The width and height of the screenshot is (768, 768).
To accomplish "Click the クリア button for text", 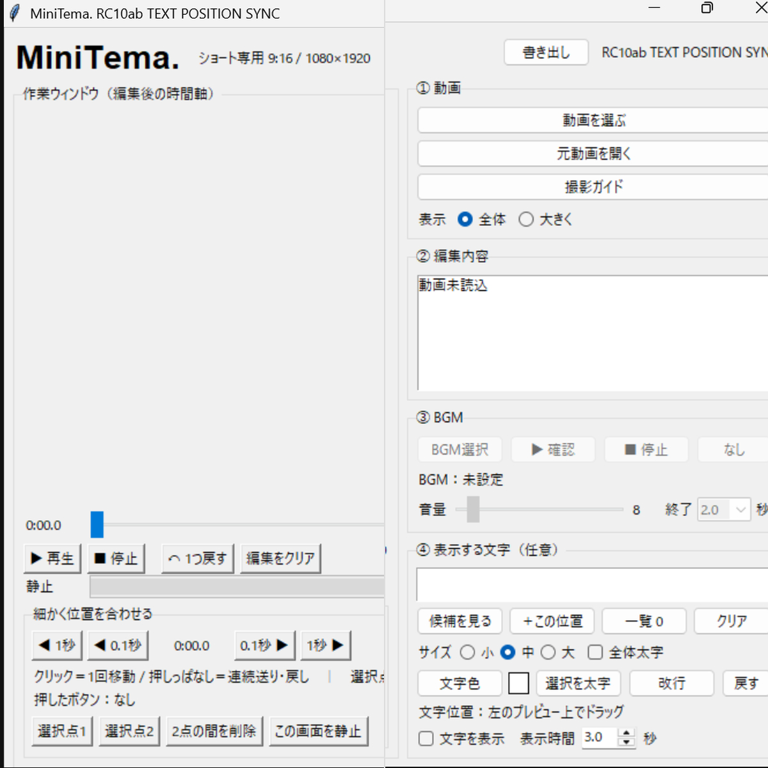I will 732,621.
